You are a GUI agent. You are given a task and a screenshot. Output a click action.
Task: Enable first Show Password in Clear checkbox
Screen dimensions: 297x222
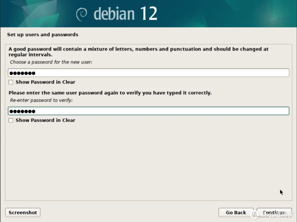tap(11, 82)
